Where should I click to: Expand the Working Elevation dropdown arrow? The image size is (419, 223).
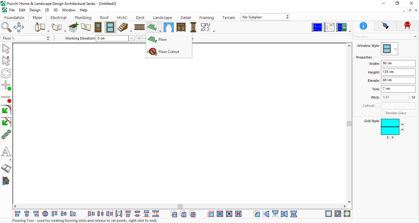[x=132, y=38]
